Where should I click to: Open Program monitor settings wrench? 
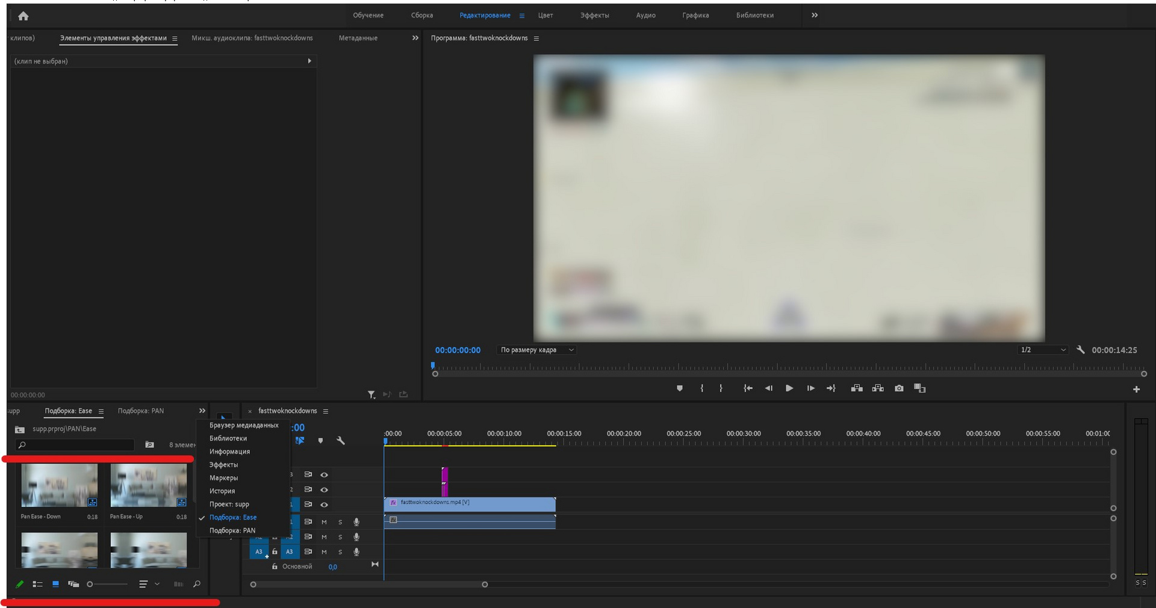pyautogui.click(x=1081, y=350)
